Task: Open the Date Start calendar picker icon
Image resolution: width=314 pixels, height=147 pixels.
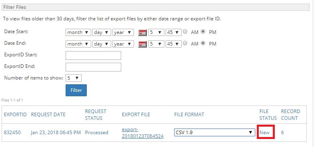Action: point(142,33)
